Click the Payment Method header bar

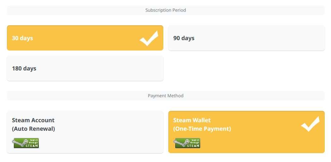click(166, 96)
